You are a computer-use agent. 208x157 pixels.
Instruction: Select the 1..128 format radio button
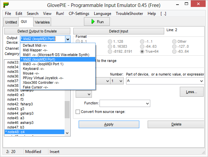tap(110, 41)
